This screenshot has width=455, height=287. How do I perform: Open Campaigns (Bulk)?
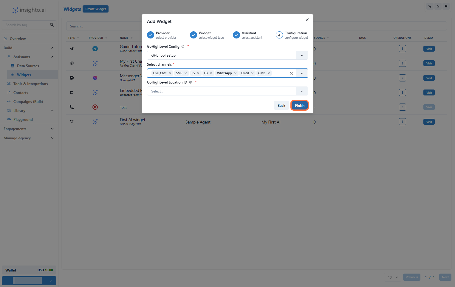click(28, 101)
